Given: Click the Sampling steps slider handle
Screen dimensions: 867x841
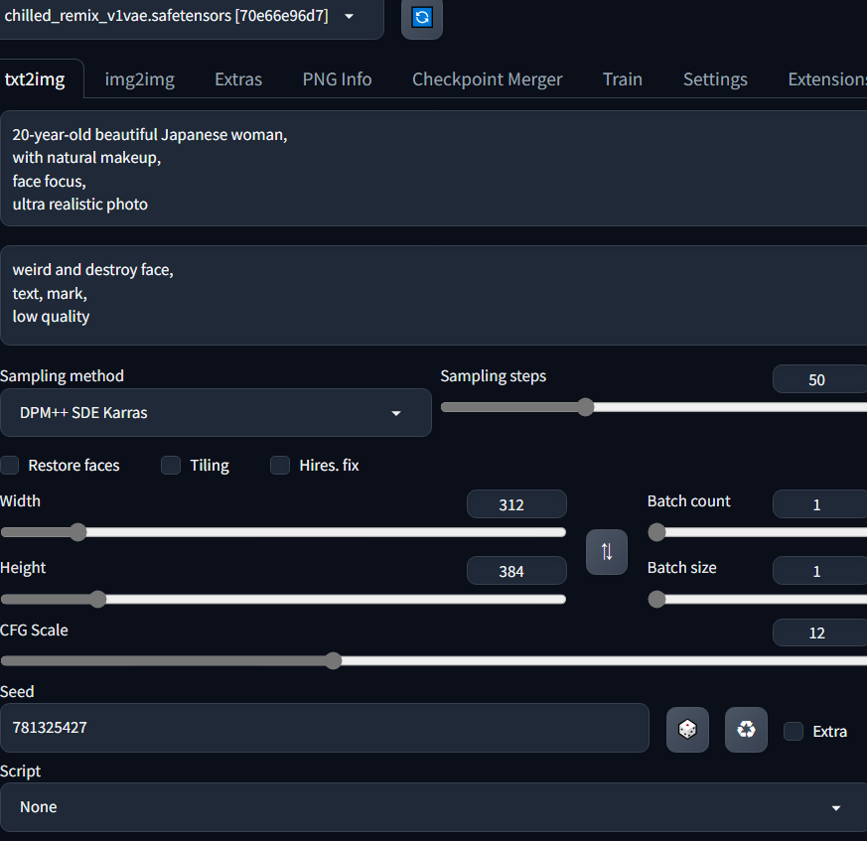Looking at the screenshot, I should 585,407.
